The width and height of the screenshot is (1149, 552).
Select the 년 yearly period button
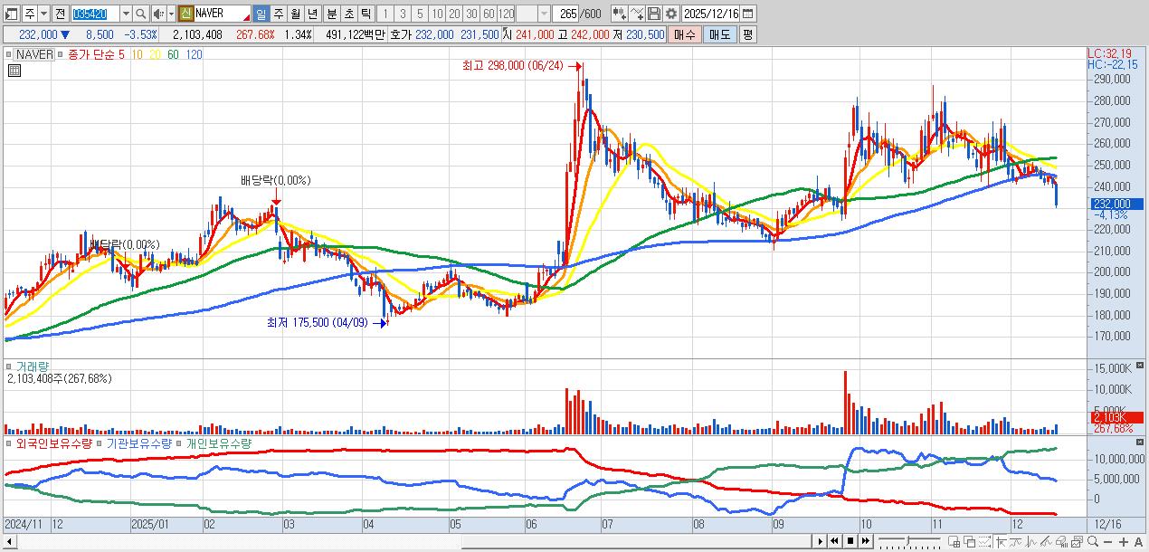pyautogui.click(x=312, y=14)
